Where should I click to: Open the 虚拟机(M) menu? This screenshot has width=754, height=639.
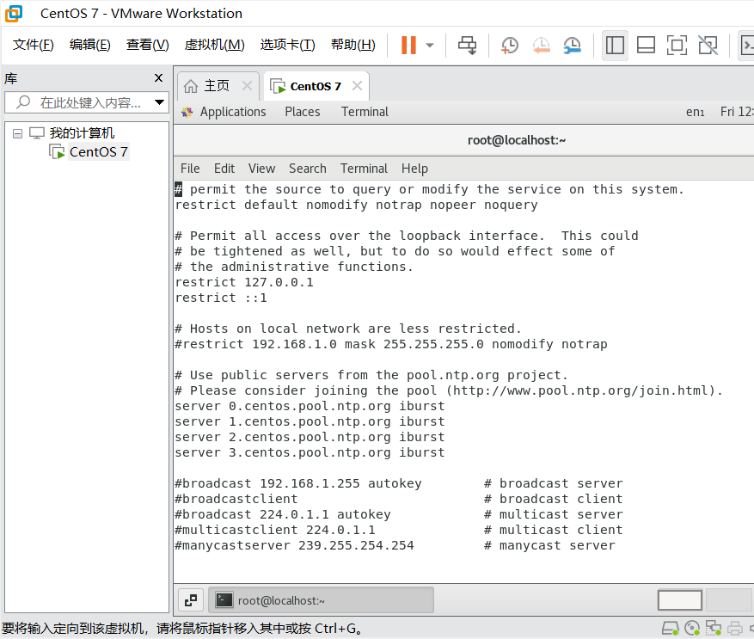coord(214,45)
